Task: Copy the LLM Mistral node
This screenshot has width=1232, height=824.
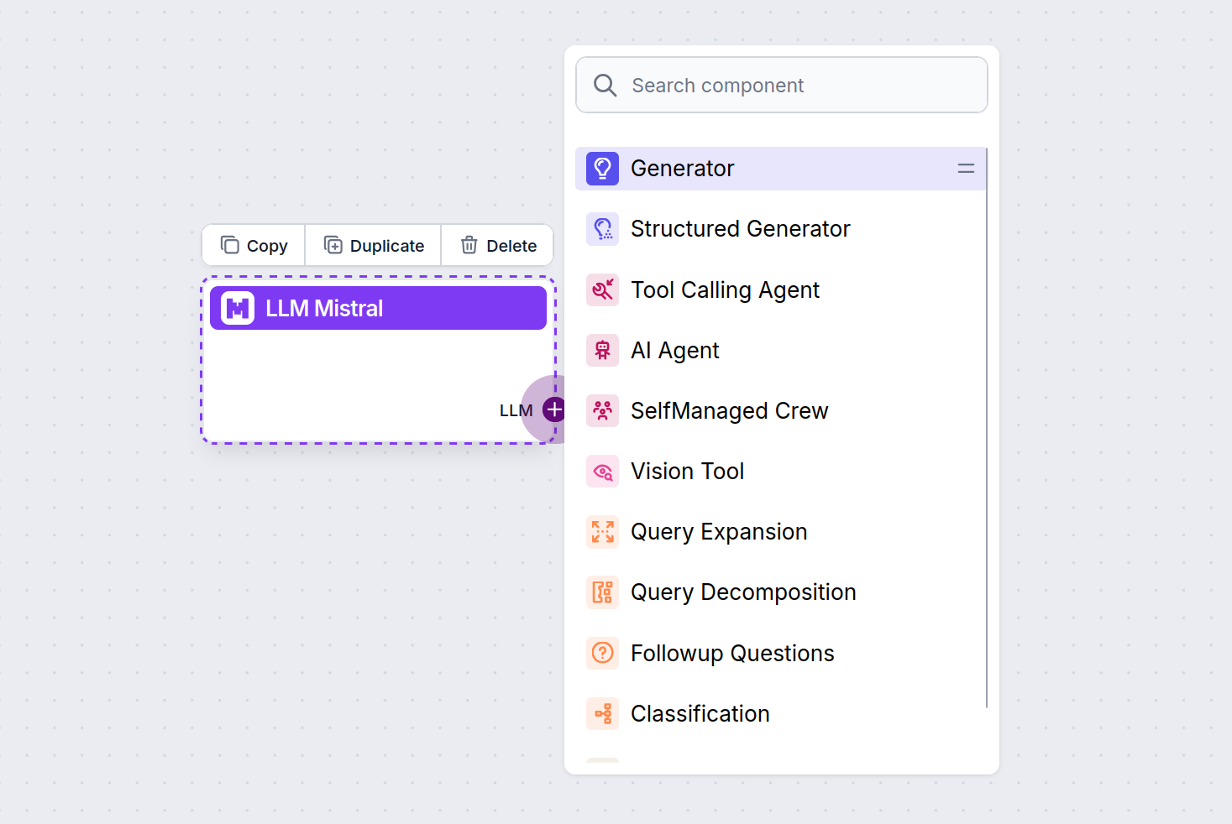Action: pos(254,246)
